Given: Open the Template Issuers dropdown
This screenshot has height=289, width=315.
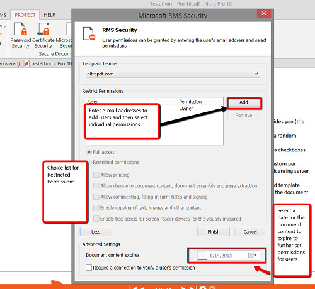Looking at the screenshot, I should coord(173,74).
